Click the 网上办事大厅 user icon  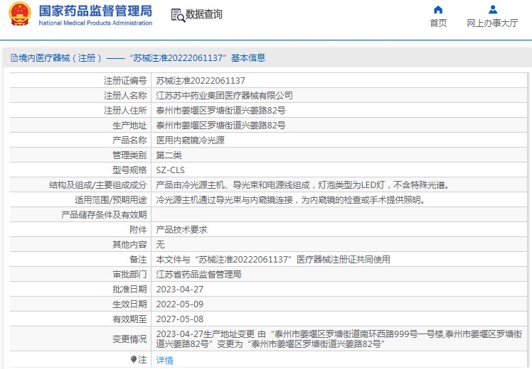tap(493, 9)
